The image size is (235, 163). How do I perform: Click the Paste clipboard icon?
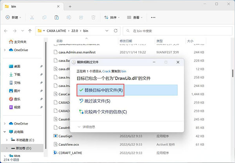pos(56,17)
